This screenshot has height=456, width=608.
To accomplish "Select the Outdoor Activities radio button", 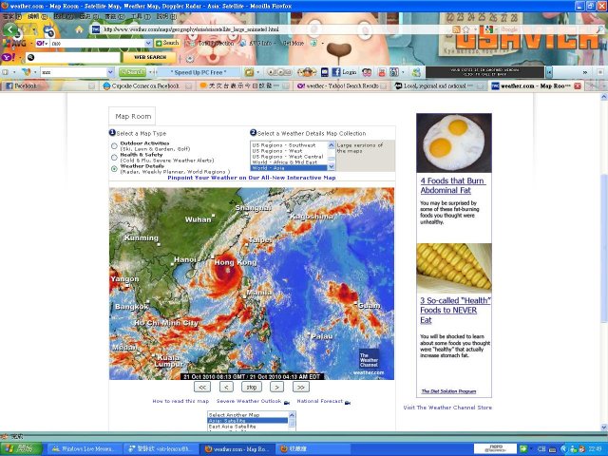I will [x=115, y=144].
